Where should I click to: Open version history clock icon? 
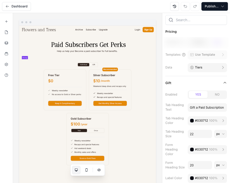click(175, 6)
